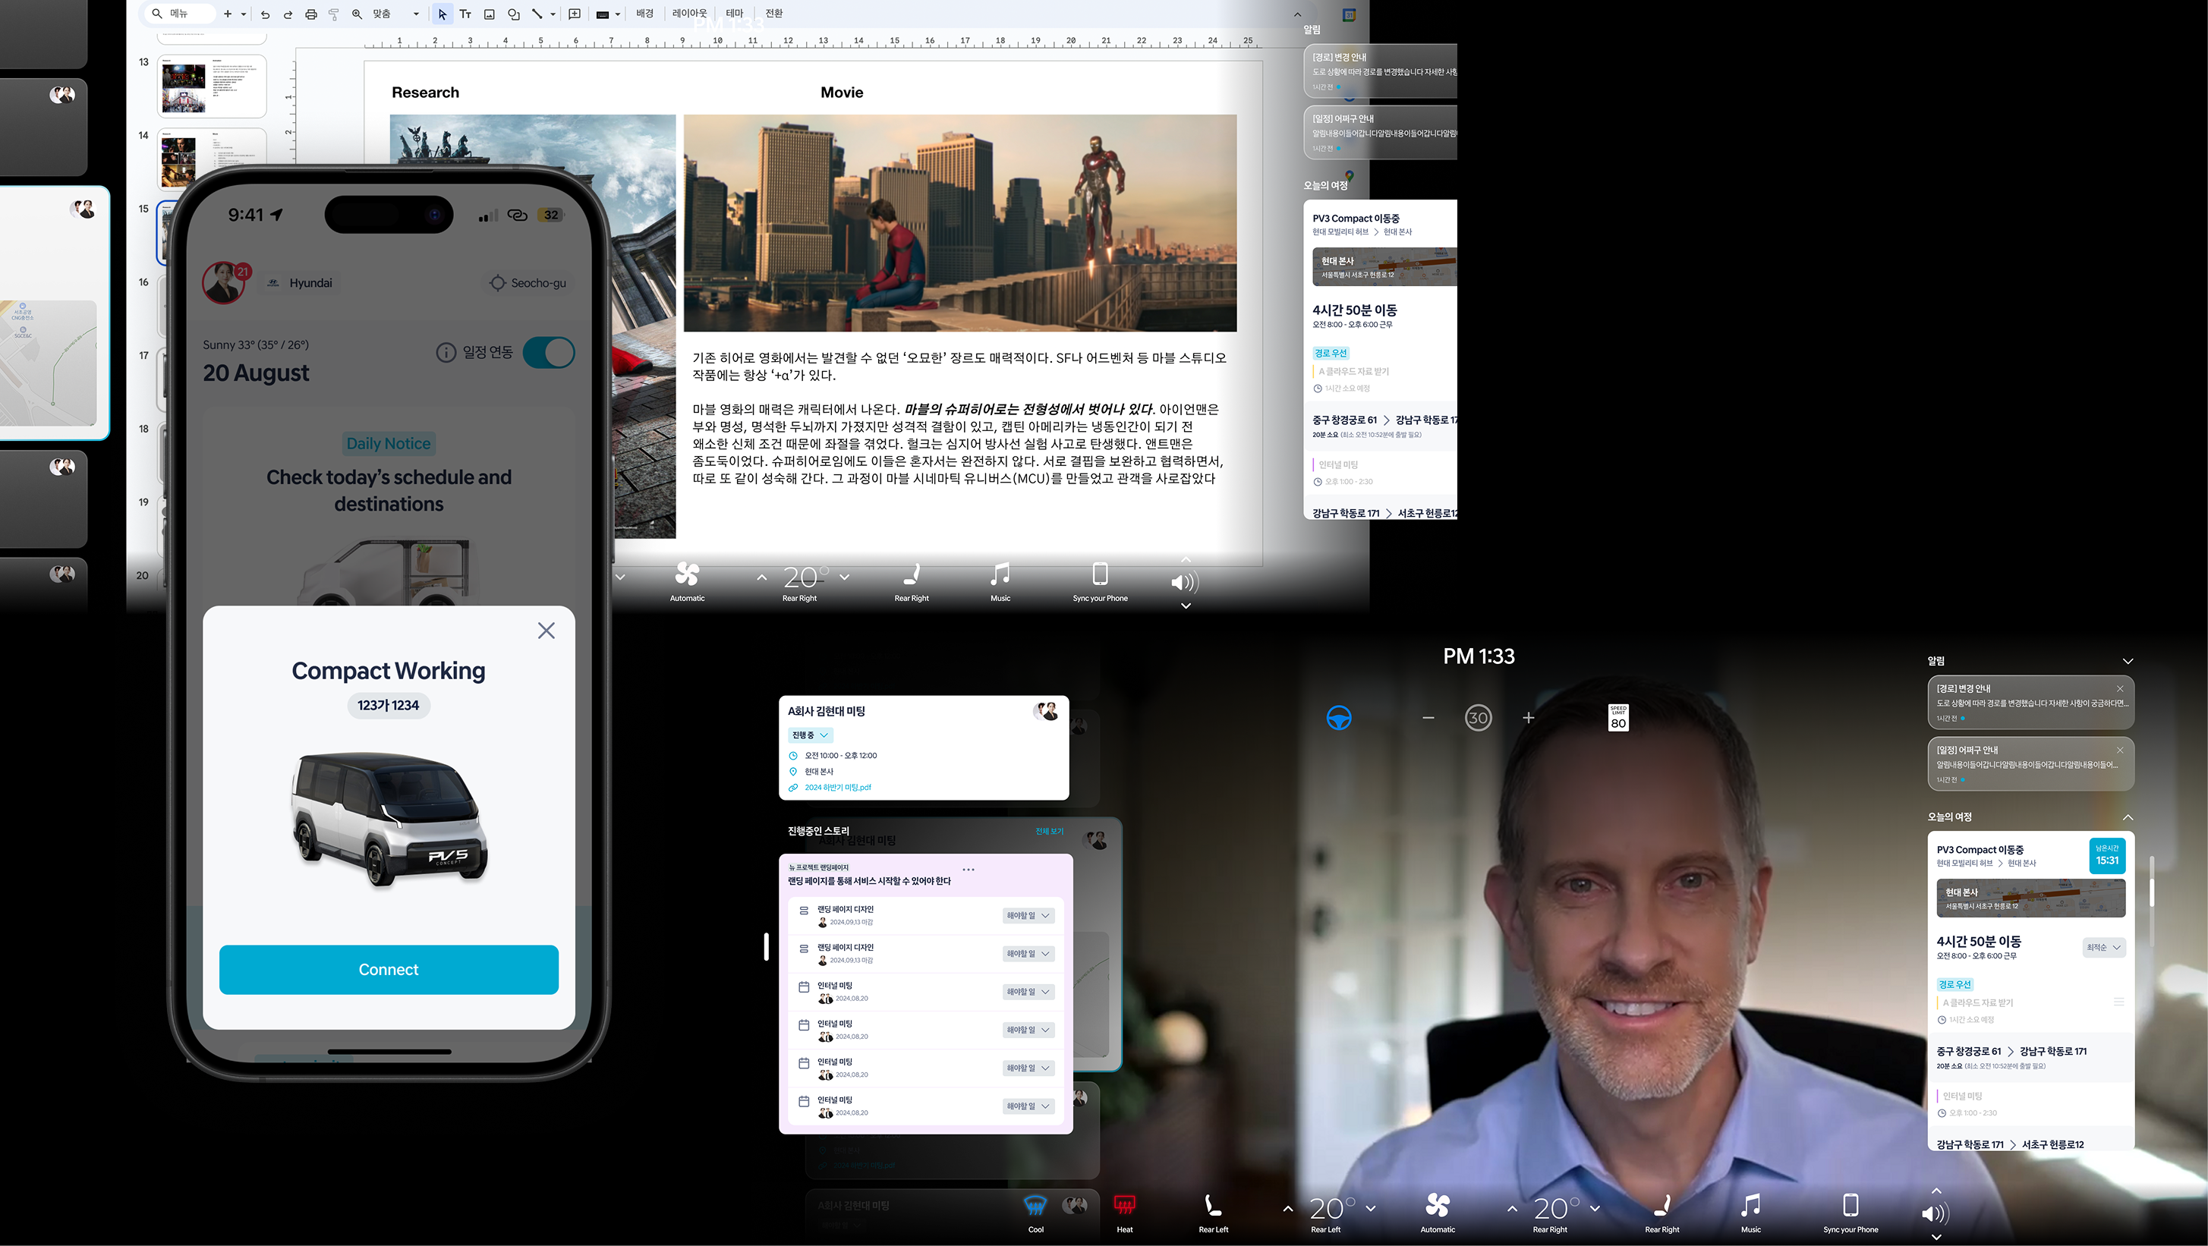The width and height of the screenshot is (2208, 1246).
Task: Tap the Music note under the video call
Action: [x=1751, y=1207]
